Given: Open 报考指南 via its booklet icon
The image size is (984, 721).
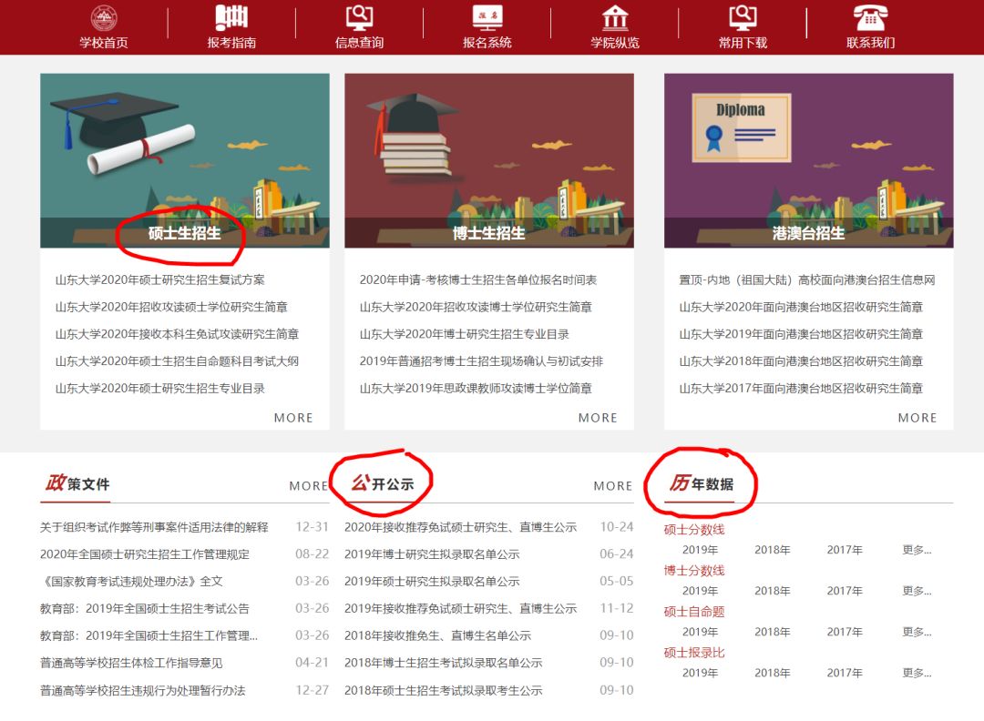Looking at the screenshot, I should 230,15.
